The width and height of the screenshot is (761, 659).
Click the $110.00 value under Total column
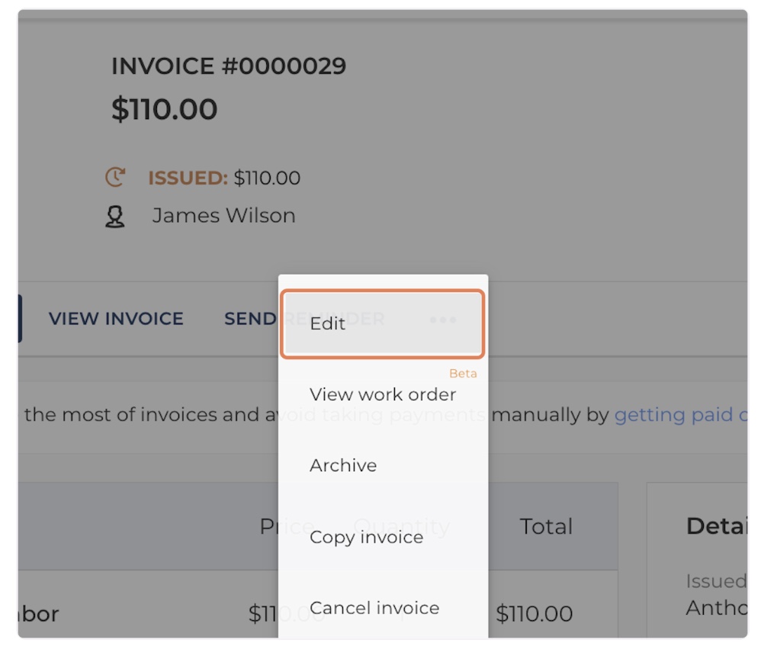[x=535, y=614]
